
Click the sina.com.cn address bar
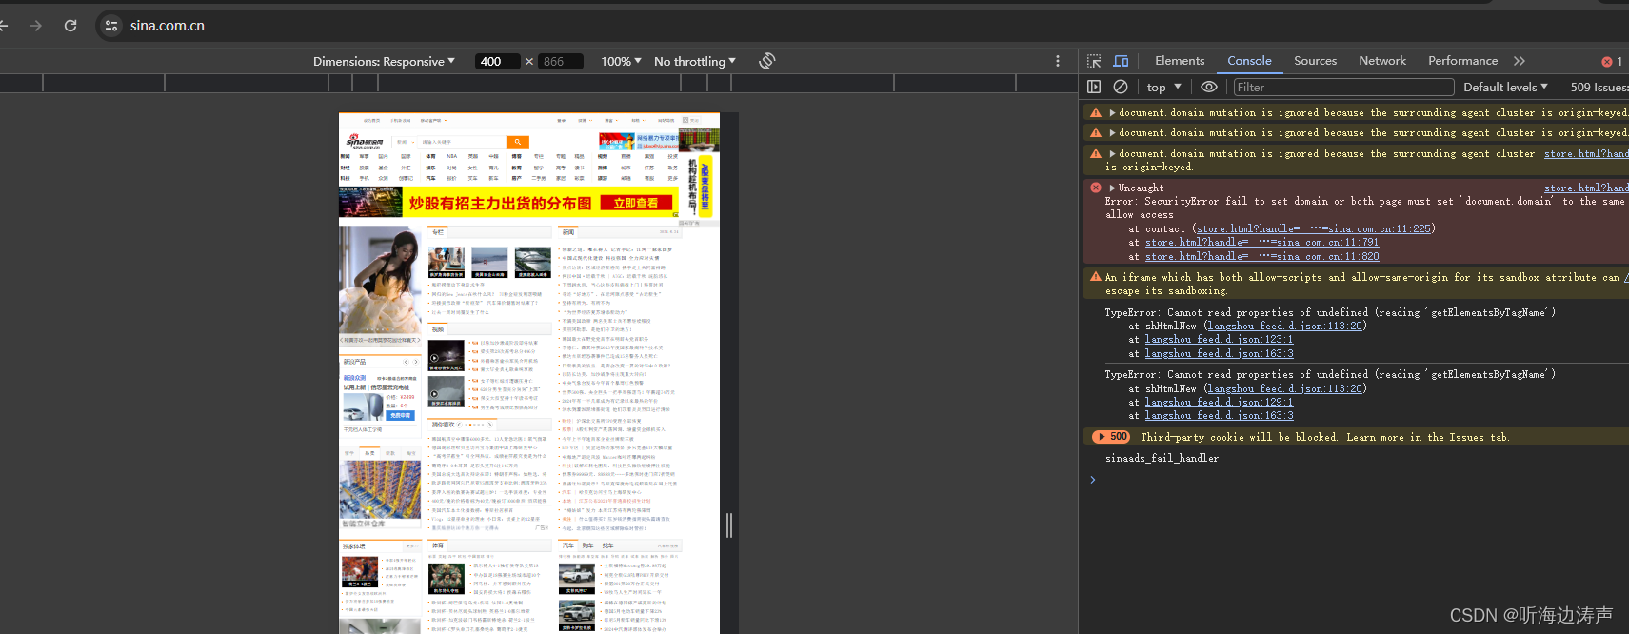tap(168, 26)
